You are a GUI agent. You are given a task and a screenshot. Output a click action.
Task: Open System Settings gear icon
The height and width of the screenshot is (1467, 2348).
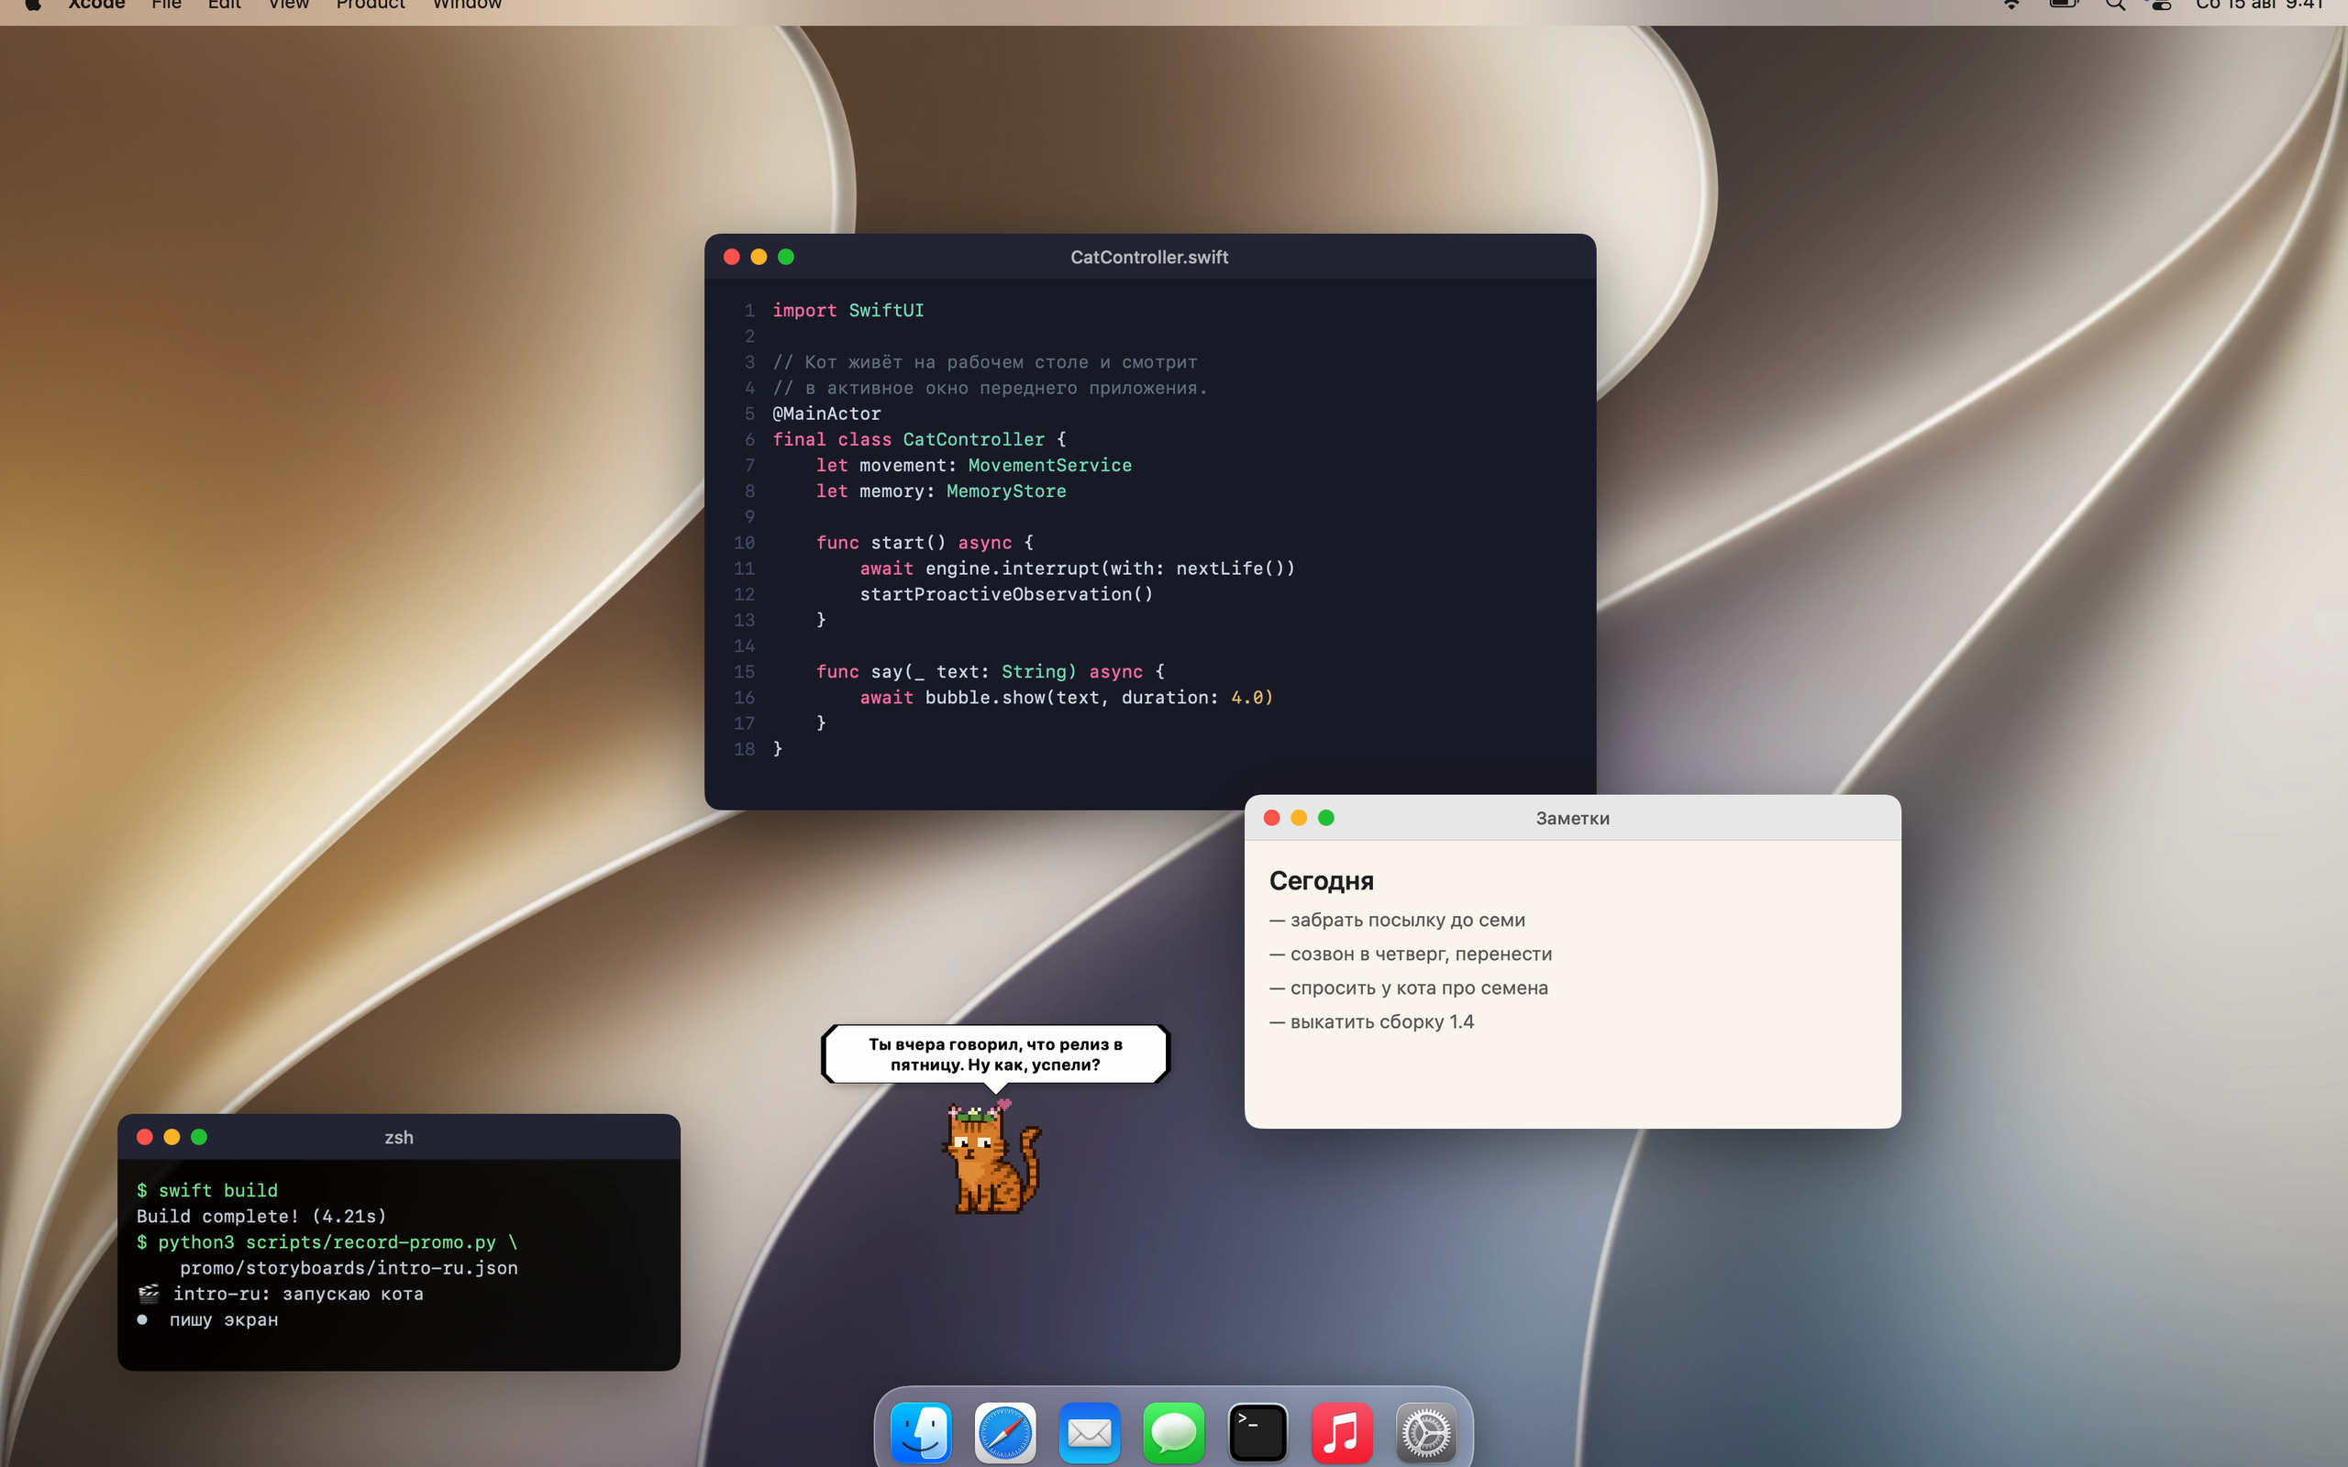pos(1426,1431)
